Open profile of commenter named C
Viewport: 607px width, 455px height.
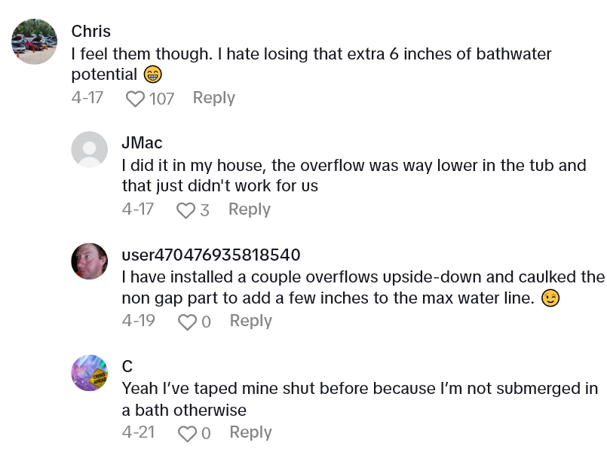127,366
